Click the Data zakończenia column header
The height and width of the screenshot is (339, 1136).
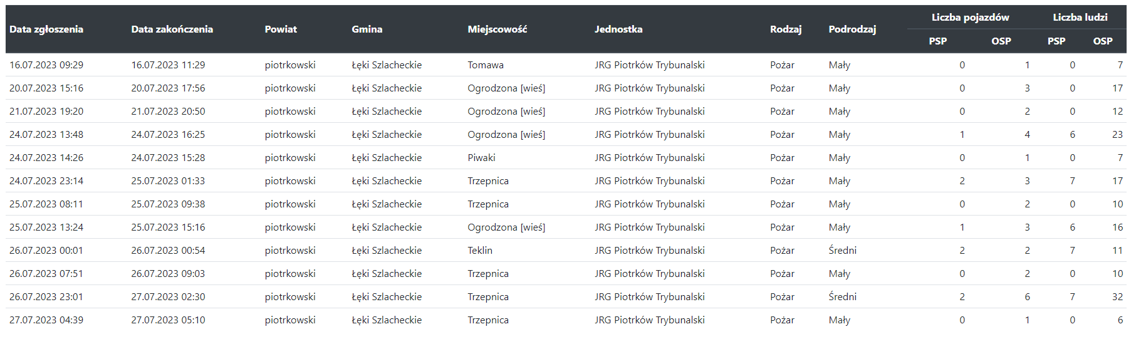172,29
